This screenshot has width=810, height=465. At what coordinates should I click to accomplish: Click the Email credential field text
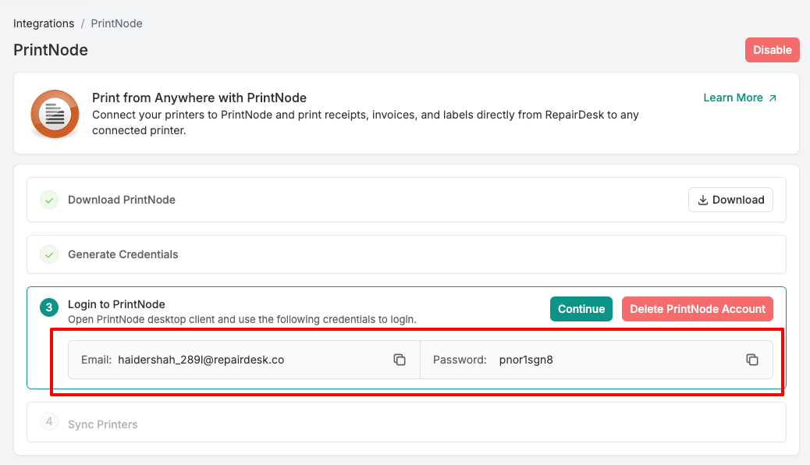(201, 360)
